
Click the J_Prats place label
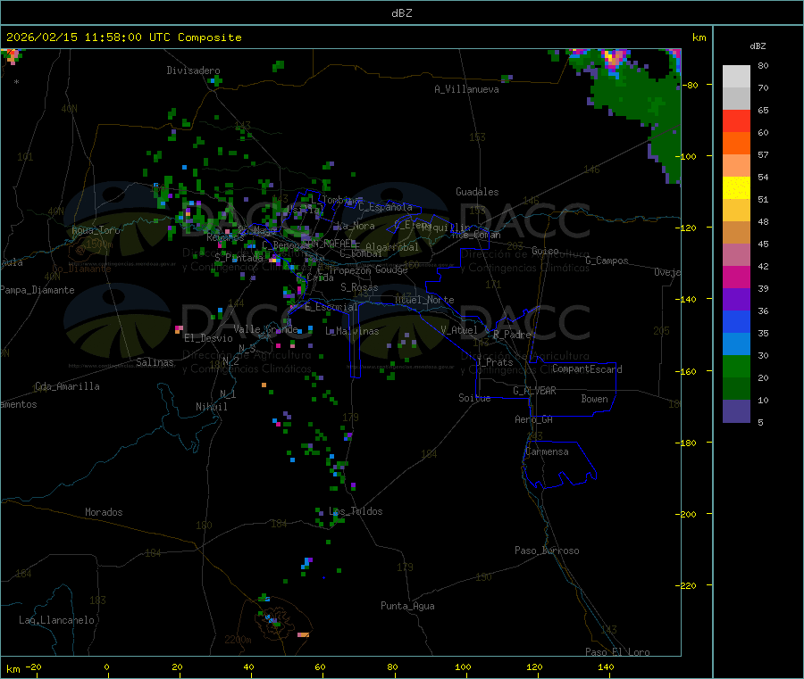click(x=495, y=362)
